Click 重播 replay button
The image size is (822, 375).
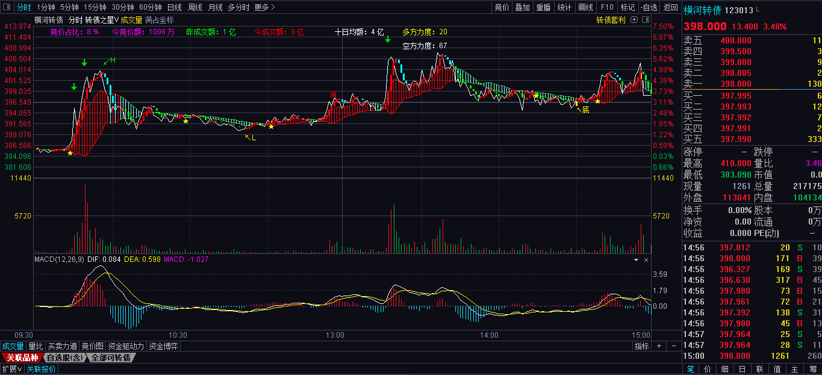coord(543,7)
